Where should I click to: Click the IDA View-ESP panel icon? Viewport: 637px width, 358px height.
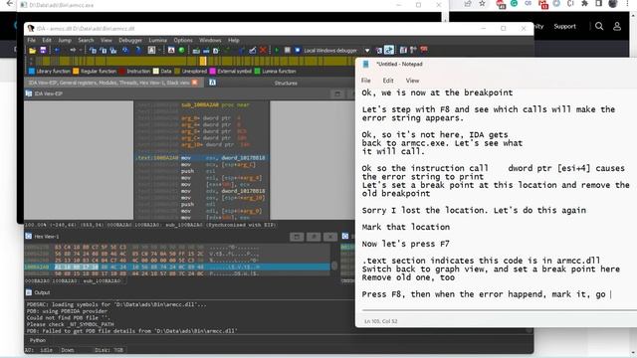click(29, 93)
